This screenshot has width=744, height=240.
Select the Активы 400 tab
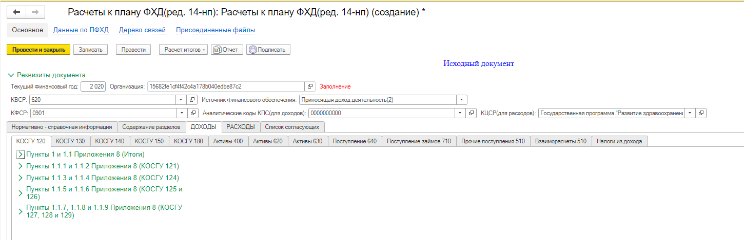pos(228,141)
